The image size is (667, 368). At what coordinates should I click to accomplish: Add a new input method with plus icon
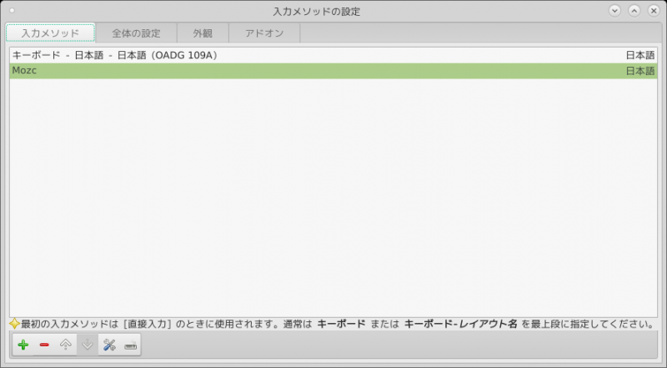click(23, 345)
